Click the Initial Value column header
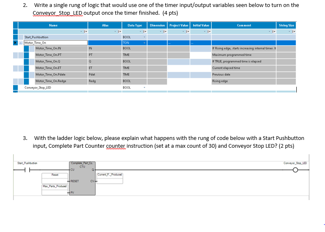The height and width of the screenshot is (232, 325). pyautogui.click(x=201, y=25)
